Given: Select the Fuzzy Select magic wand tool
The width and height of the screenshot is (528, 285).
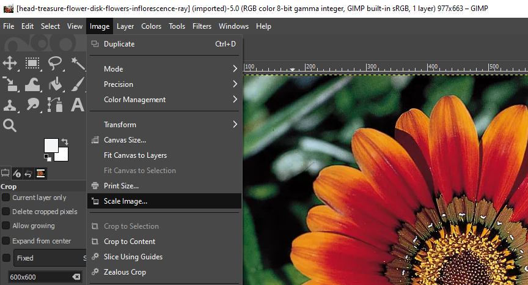Looking at the screenshot, I should [x=78, y=63].
